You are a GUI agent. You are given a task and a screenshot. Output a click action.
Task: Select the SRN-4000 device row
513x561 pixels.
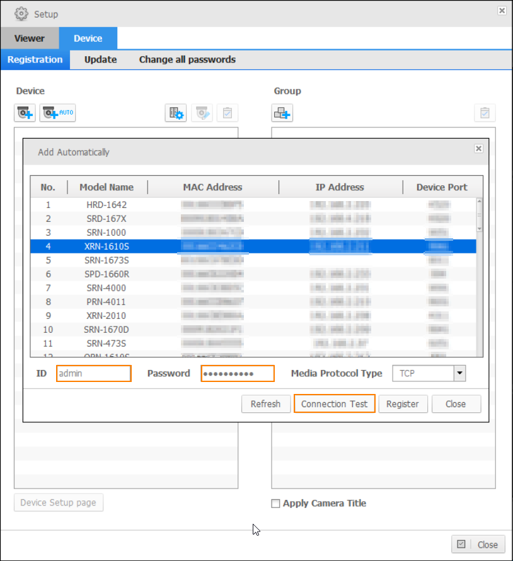pos(253,288)
